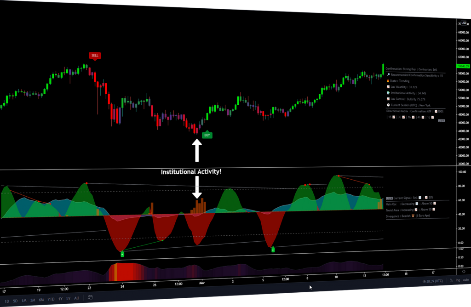Screen dimensions: 471x307
Task: Click the chart settings gear icon
Action: [464, 272]
